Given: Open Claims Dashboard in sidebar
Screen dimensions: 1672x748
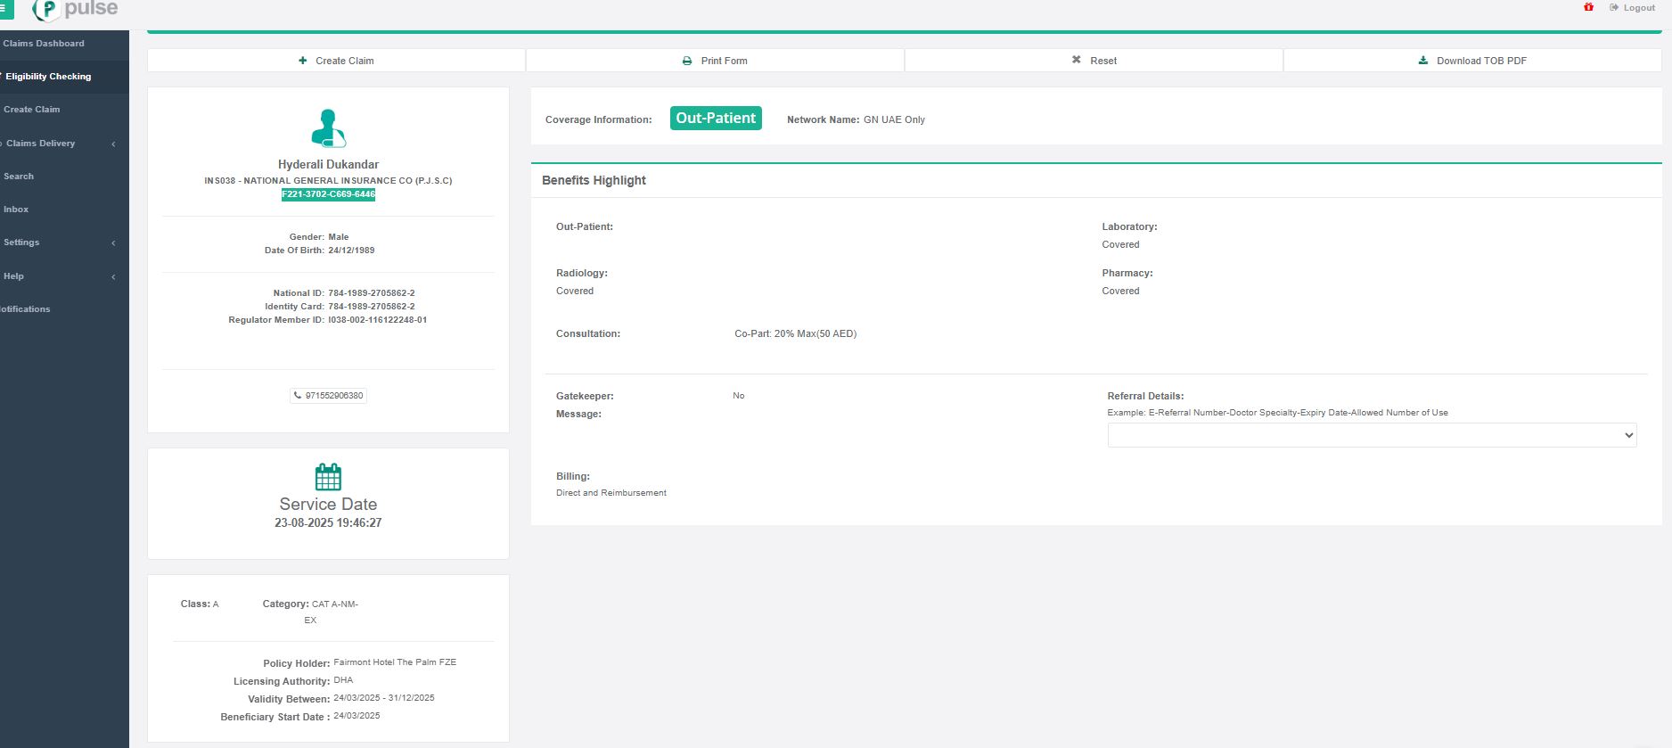Looking at the screenshot, I should [44, 44].
